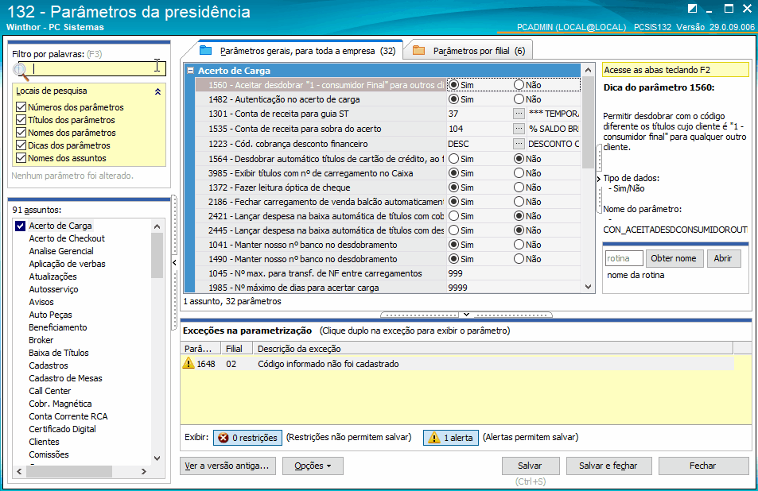The image size is (758, 491).
Task: Select Não for 1490 Manter nosso nº banco
Action: tap(519, 259)
